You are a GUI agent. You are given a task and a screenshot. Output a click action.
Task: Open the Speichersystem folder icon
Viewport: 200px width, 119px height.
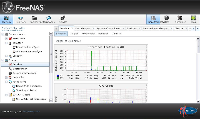[34, 18]
